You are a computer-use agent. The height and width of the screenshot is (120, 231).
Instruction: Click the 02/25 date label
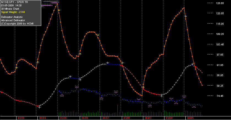pos(64,118)
